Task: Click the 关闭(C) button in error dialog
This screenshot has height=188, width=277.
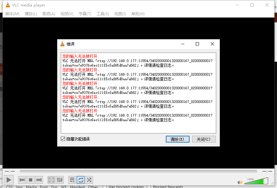Action: click(x=204, y=139)
